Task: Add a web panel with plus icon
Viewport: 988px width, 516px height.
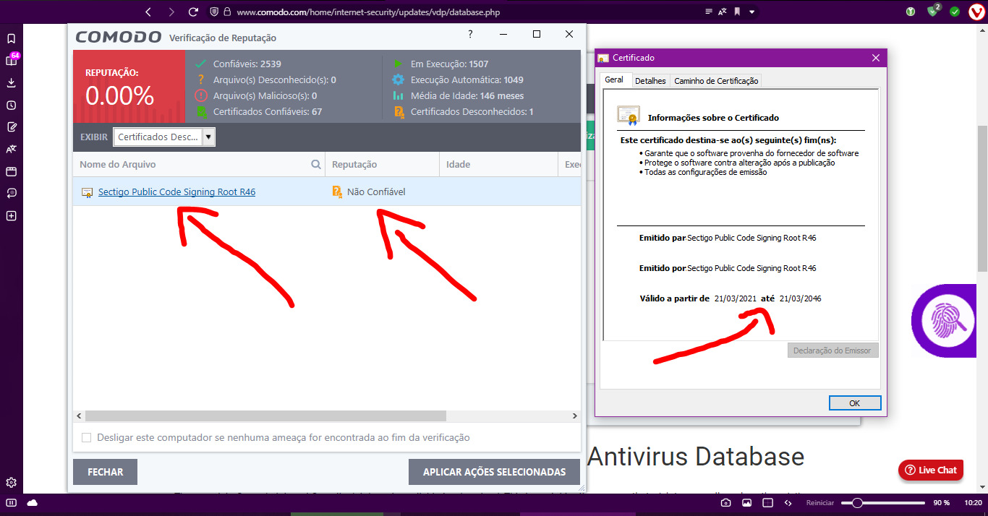Action: click(x=11, y=216)
